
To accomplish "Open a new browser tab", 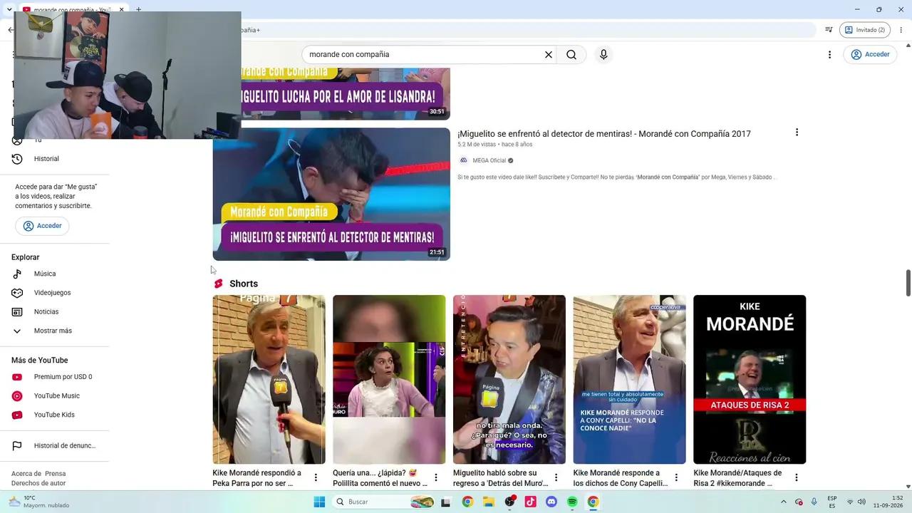I will coord(138,9).
